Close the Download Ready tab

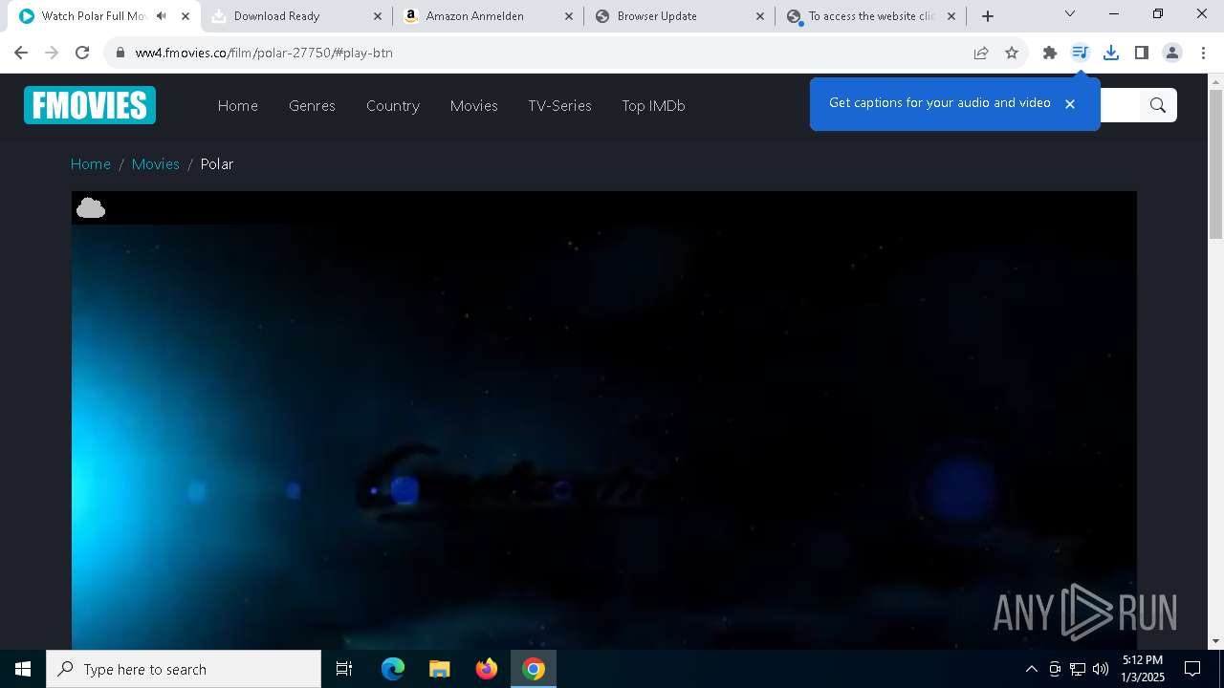click(378, 16)
